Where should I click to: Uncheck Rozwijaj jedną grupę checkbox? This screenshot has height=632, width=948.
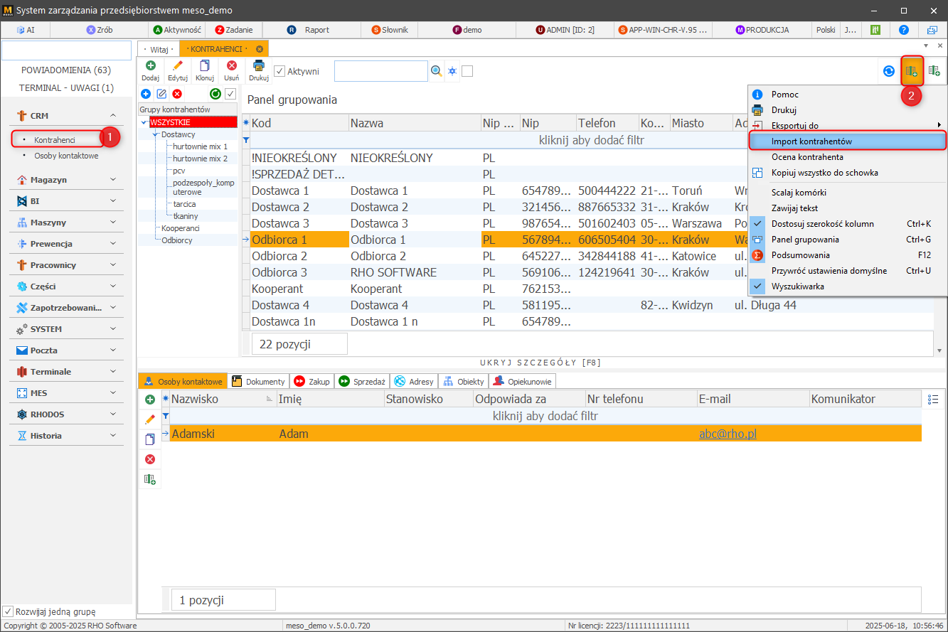point(8,611)
